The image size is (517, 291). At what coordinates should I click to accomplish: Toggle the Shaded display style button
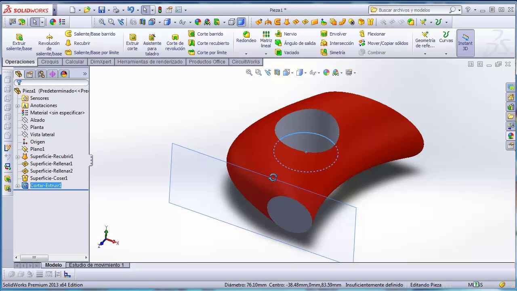tap(241, 22)
